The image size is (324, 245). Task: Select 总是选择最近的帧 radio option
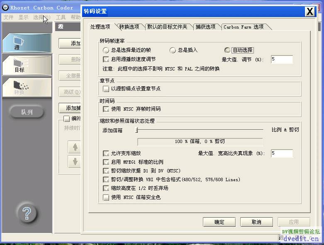(106, 50)
